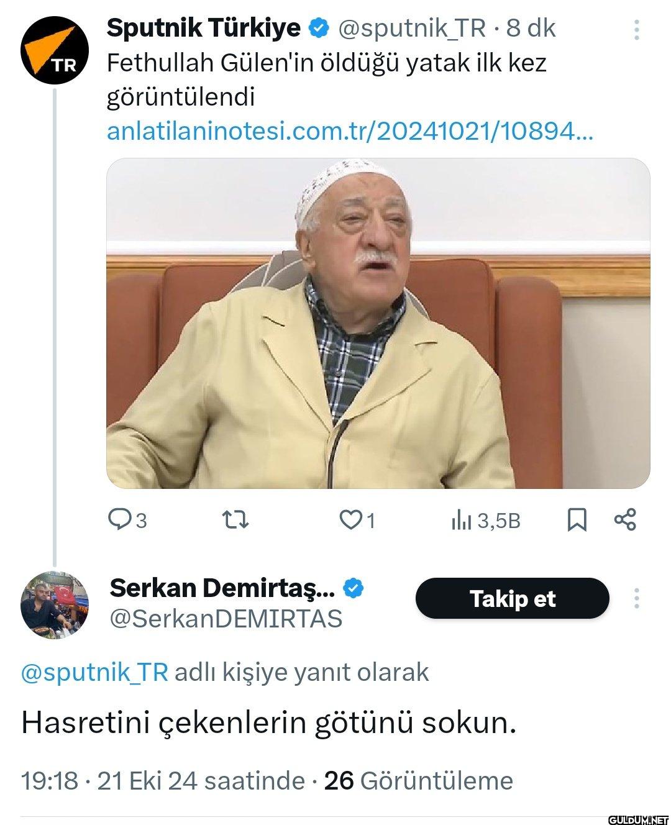Expand the three-dot menu on Sputnik's tweet
This screenshot has height=825, width=671.
coord(636,29)
